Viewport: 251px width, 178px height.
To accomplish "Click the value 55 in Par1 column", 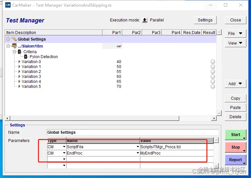I will click(x=119, y=72).
